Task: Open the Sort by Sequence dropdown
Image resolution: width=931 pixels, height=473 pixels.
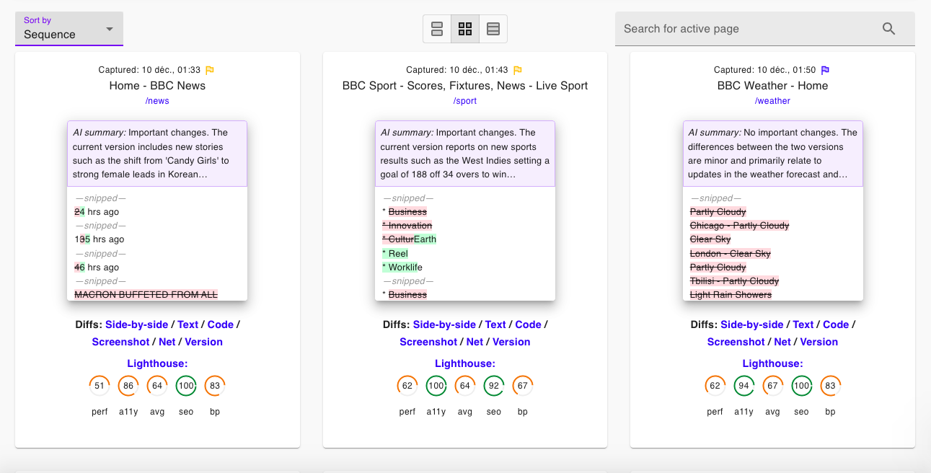Action: tap(69, 29)
